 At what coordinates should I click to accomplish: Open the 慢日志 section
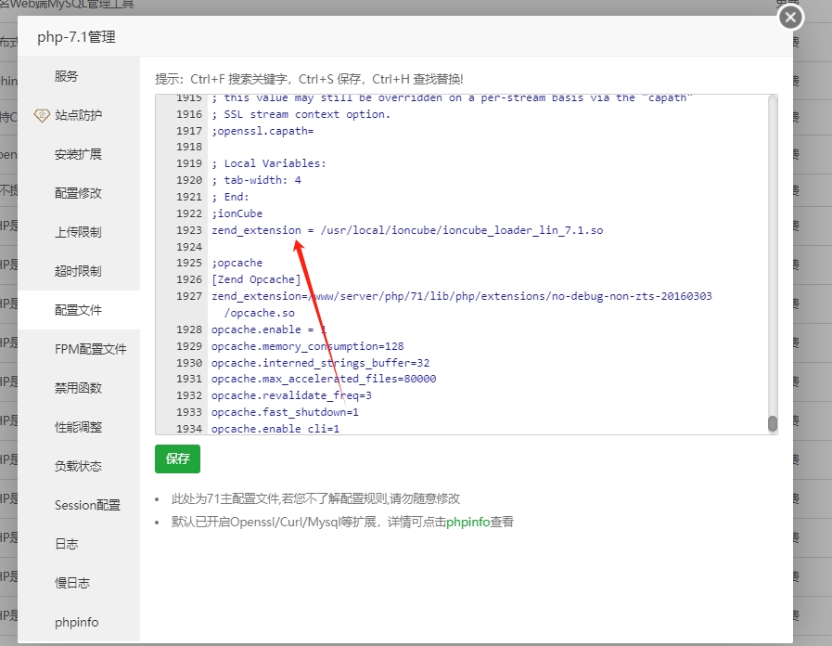[x=72, y=583]
